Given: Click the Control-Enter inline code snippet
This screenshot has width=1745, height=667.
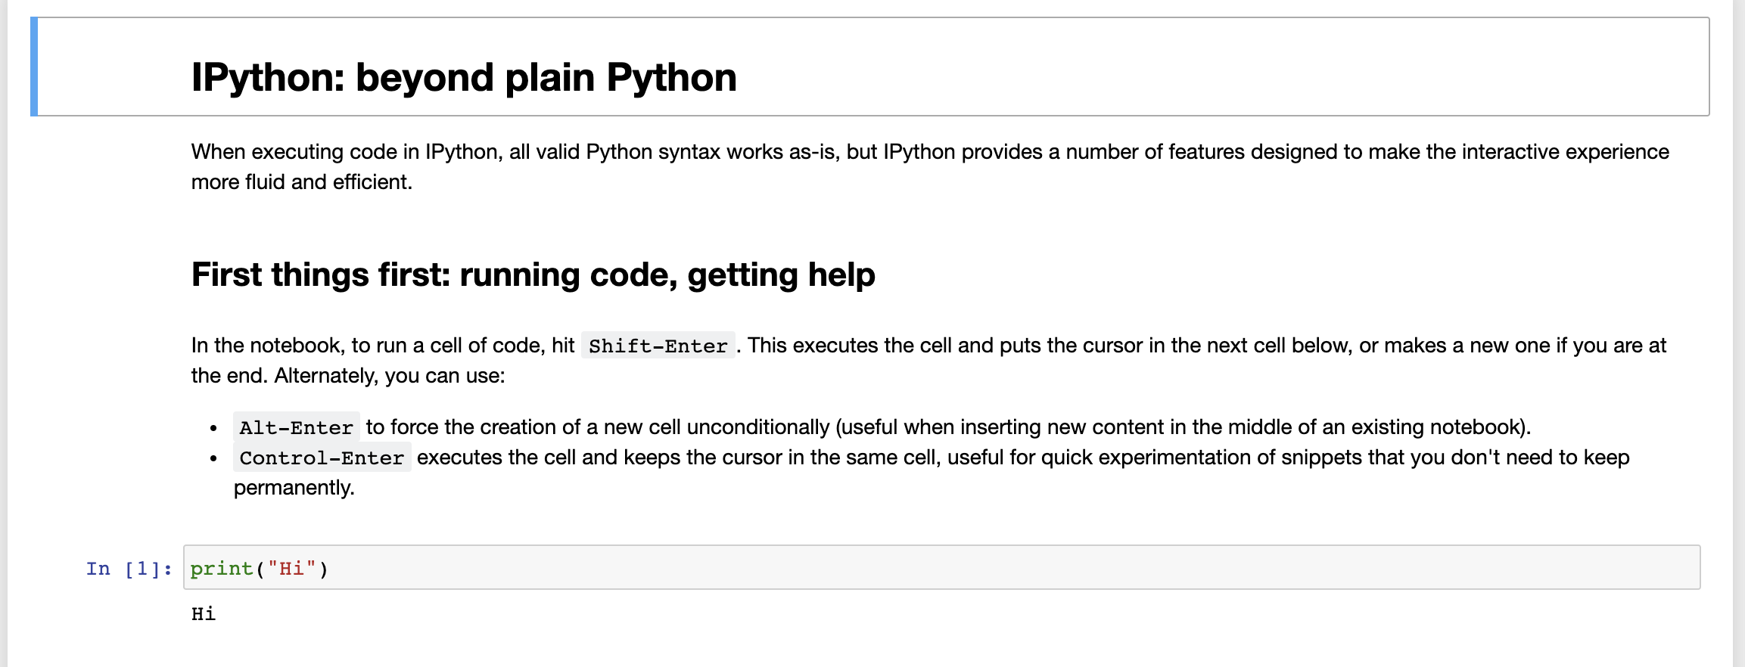Looking at the screenshot, I should click(322, 458).
